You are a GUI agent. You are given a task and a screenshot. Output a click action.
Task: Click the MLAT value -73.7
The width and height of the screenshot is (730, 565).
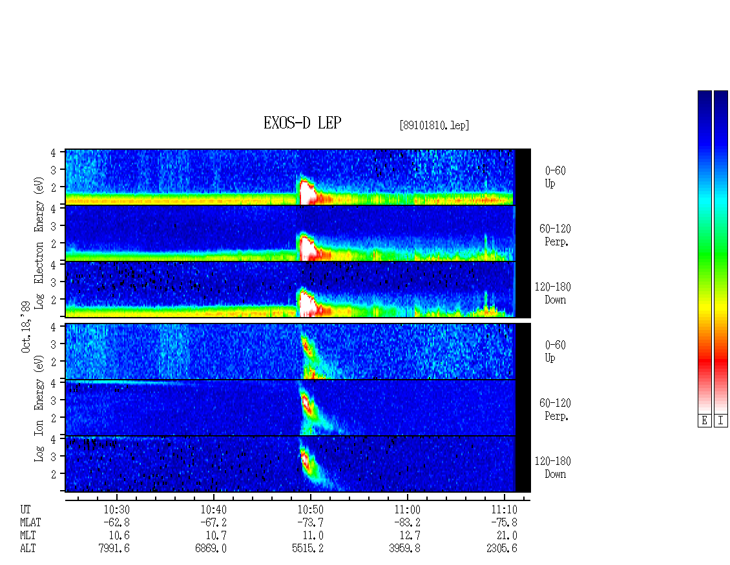pos(311,522)
